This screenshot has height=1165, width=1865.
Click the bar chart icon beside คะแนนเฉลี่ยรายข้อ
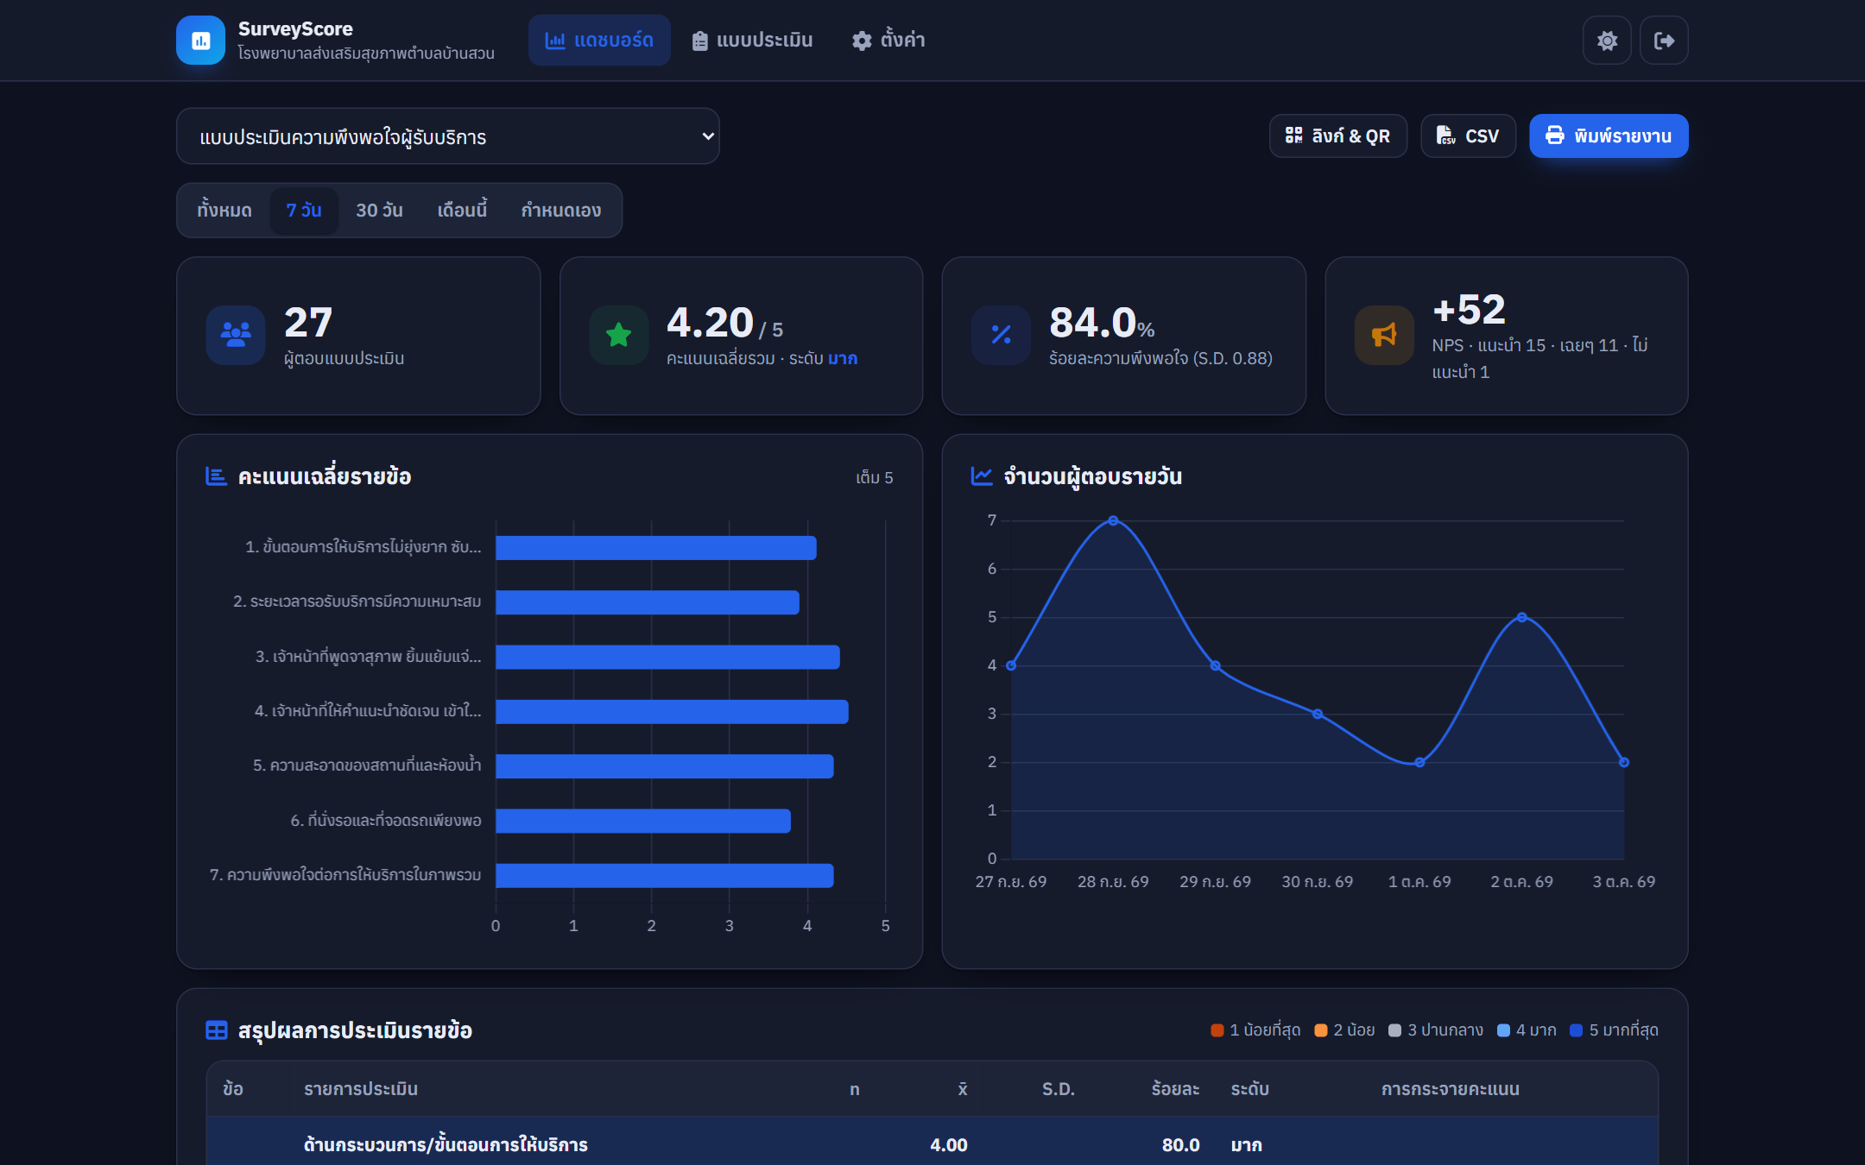click(216, 476)
